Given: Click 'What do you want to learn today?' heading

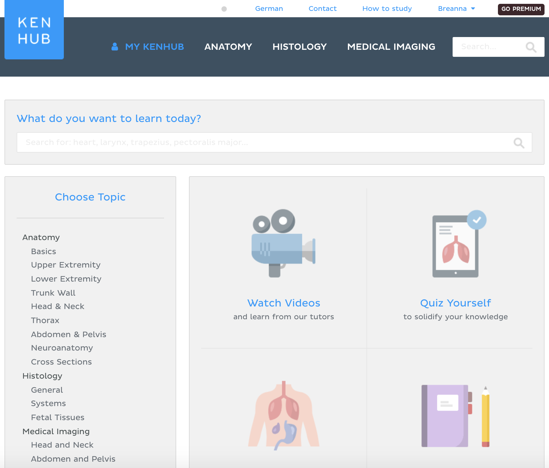Looking at the screenshot, I should point(109,119).
